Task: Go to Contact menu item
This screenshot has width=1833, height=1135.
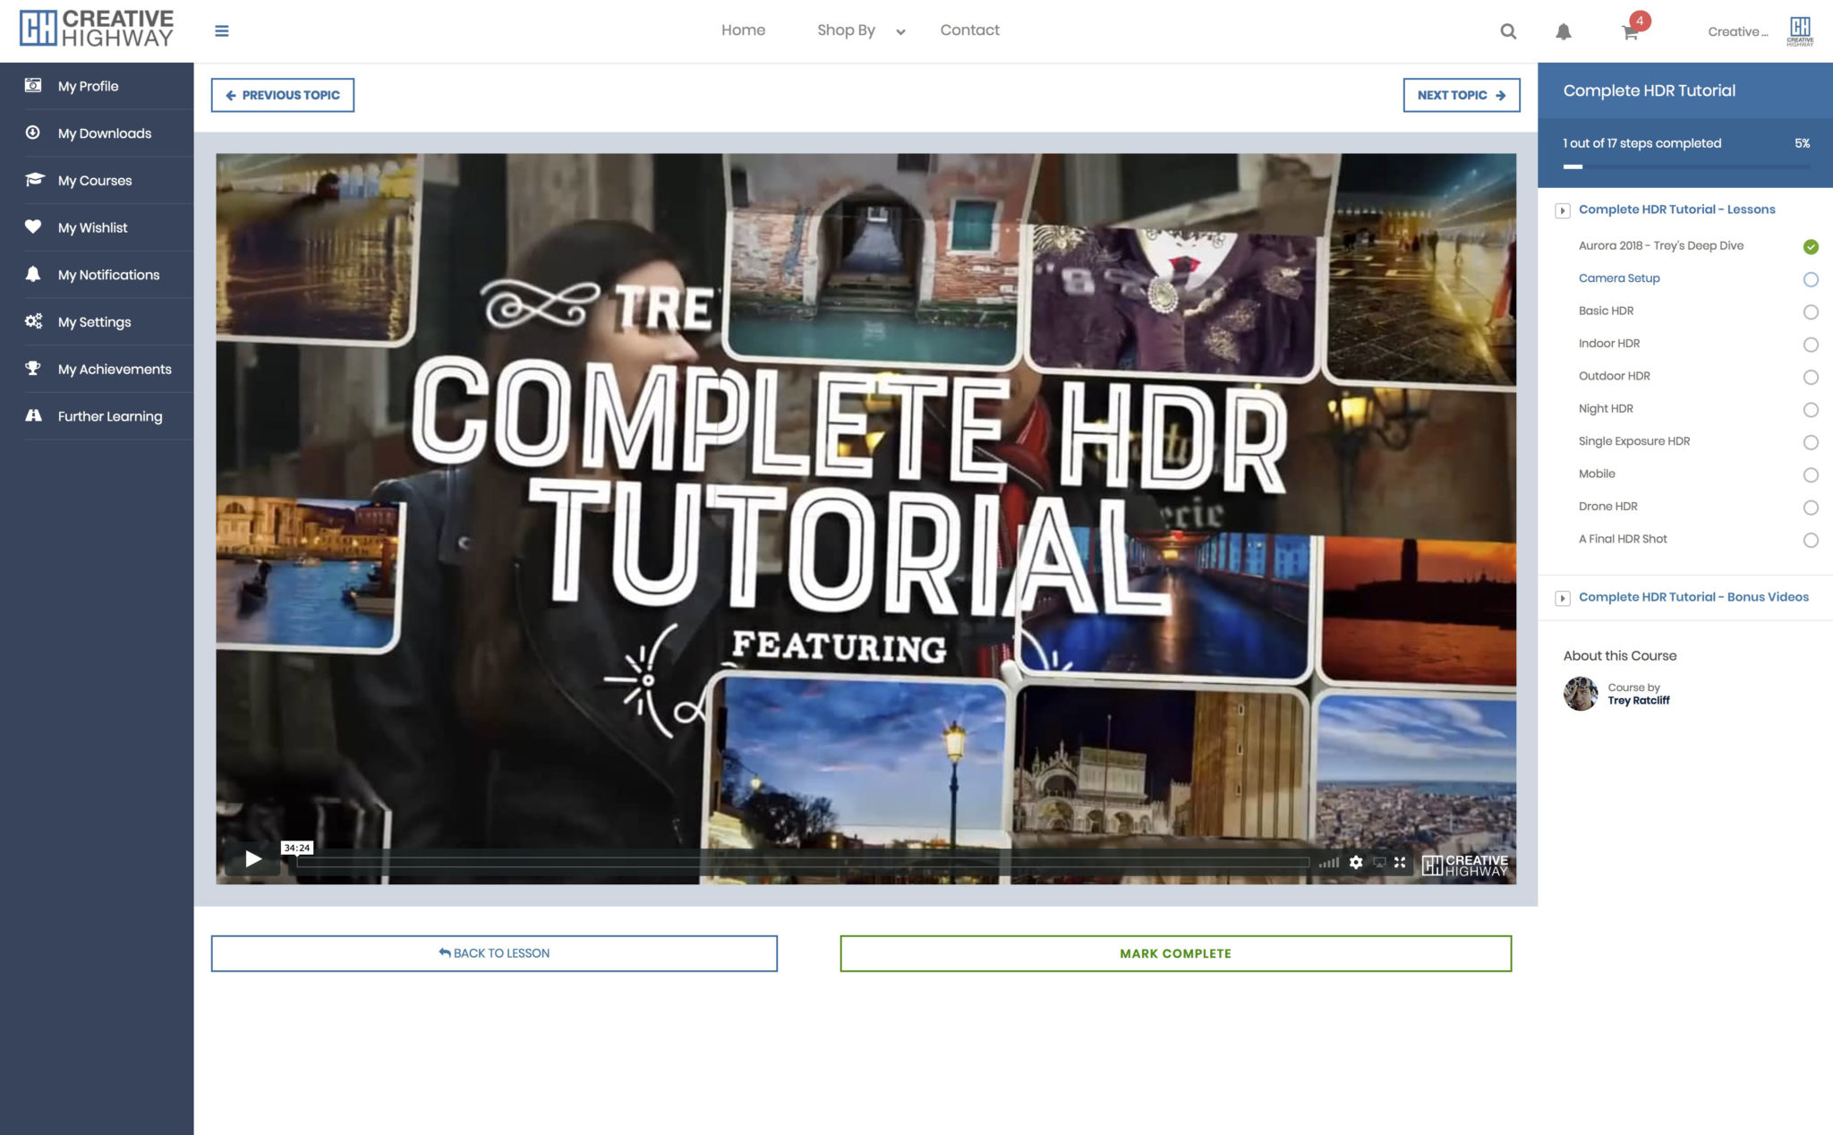Action: [x=969, y=30]
